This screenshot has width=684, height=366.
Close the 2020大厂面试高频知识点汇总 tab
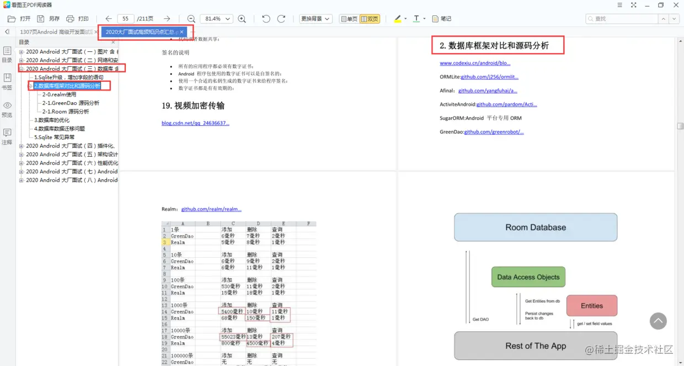(181, 32)
